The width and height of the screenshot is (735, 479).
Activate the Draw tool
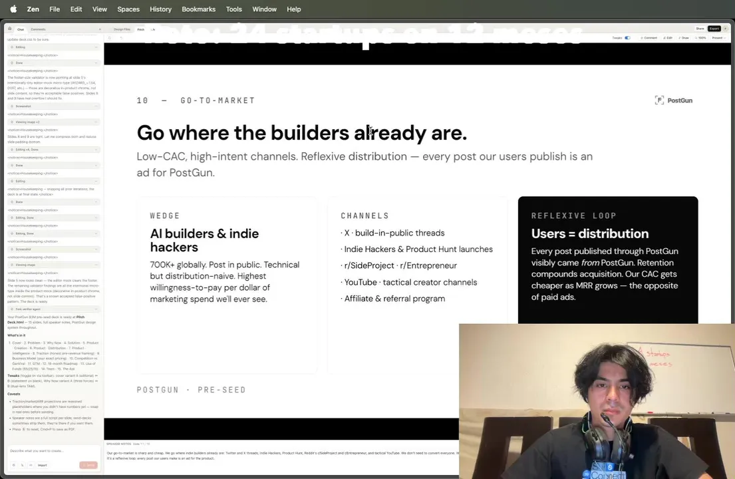tap(683, 38)
